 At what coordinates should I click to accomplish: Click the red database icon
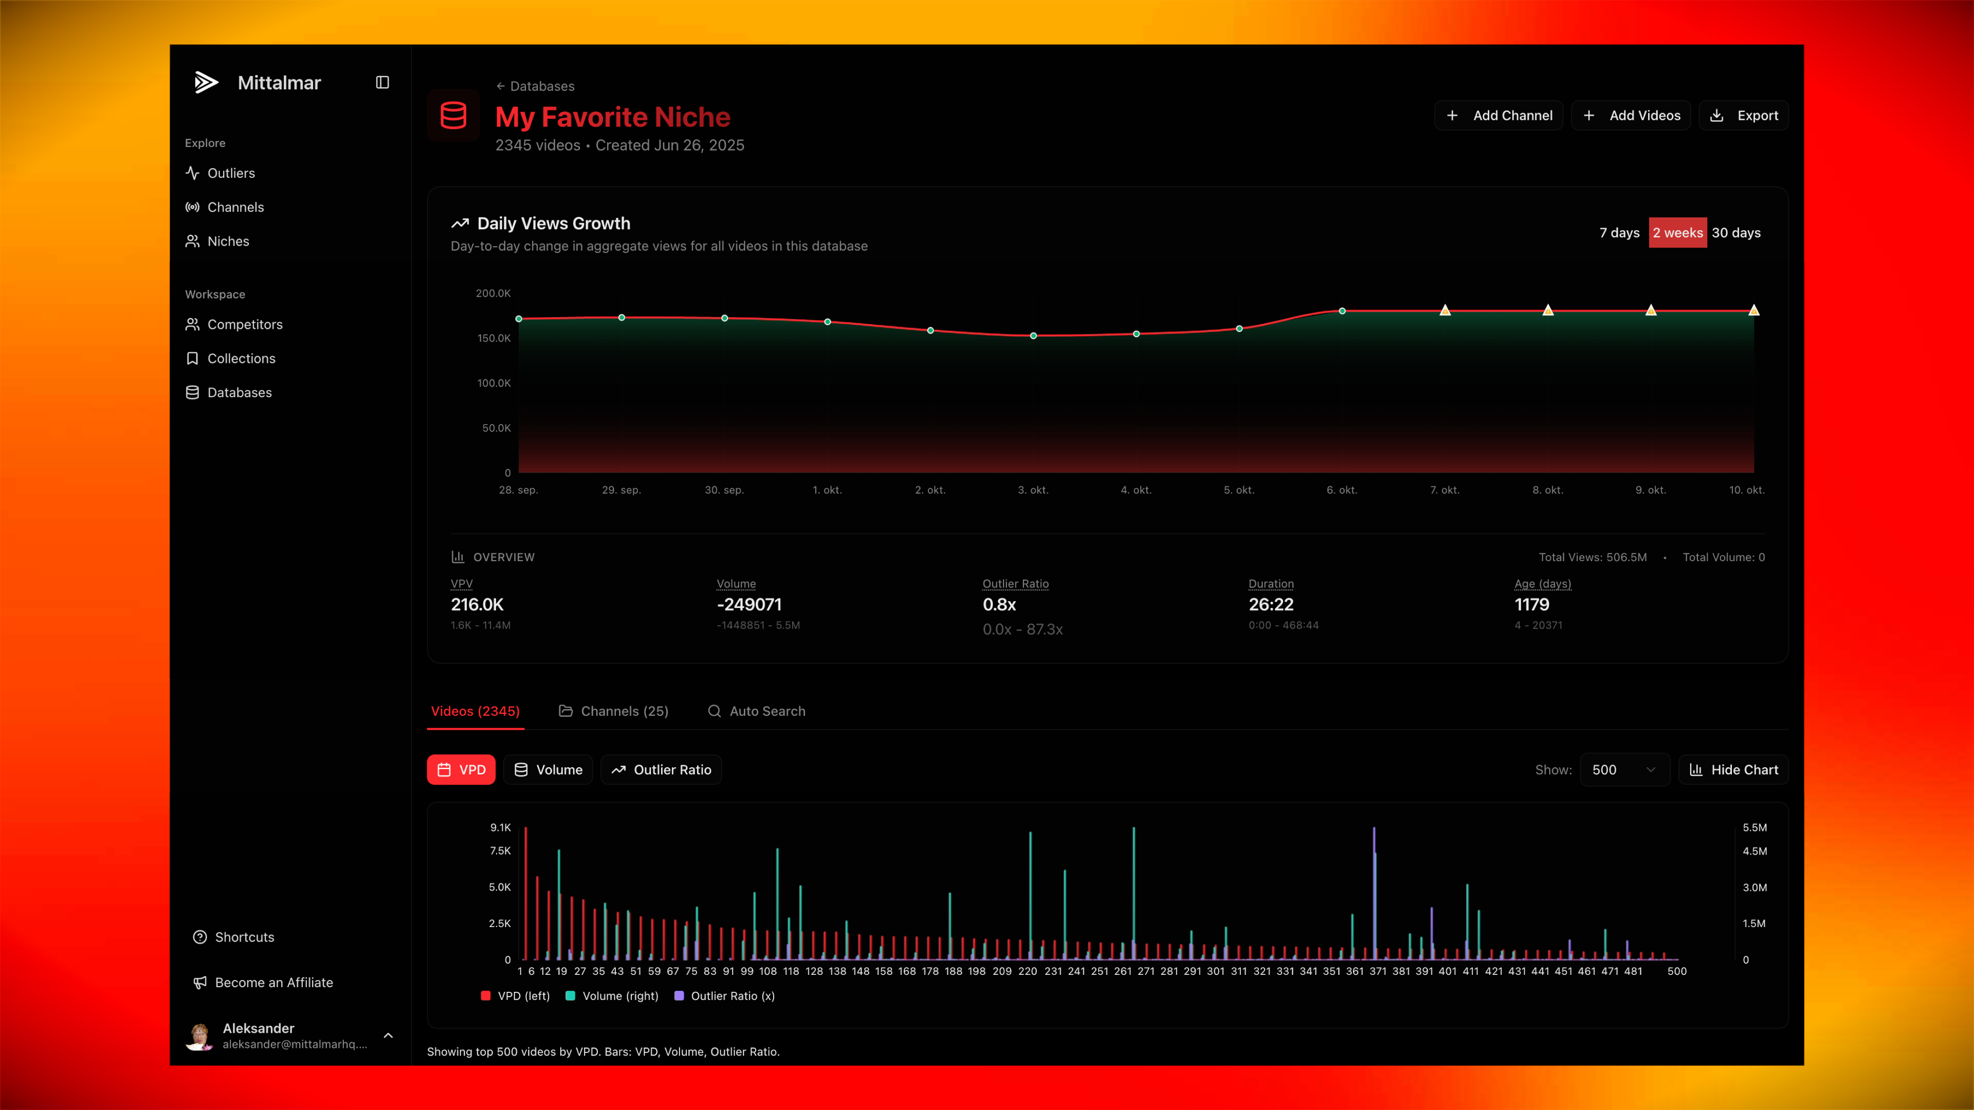tap(453, 116)
